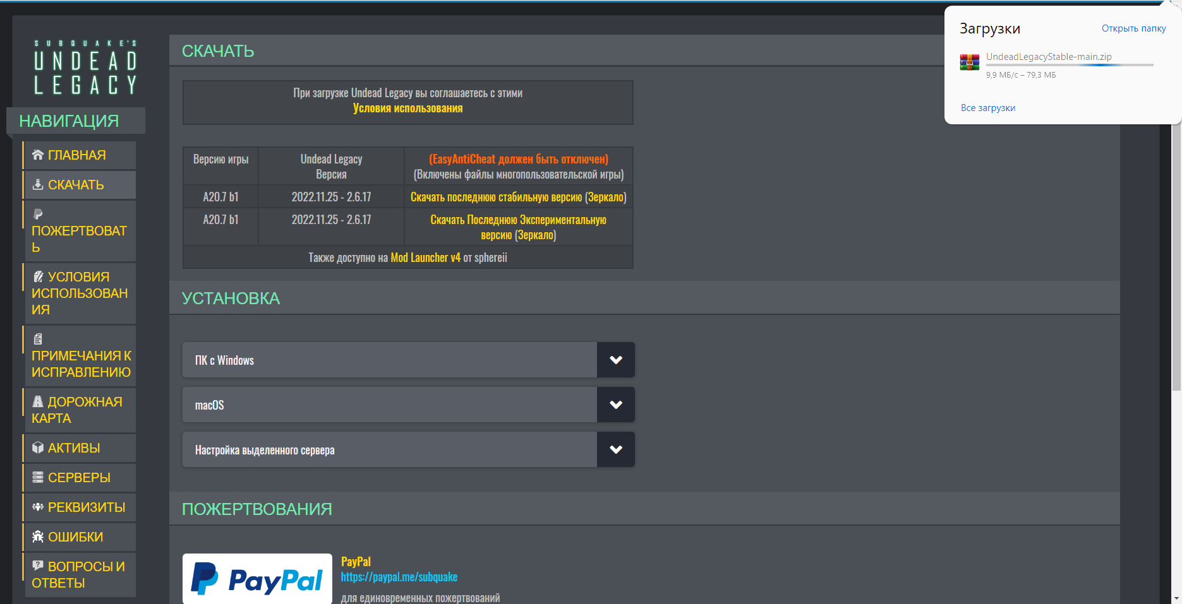This screenshot has height=604, width=1182.
Task: Open the ВОПРОСЫ И ОТВЕТЫ sidebar menu item
Action: 80,574
